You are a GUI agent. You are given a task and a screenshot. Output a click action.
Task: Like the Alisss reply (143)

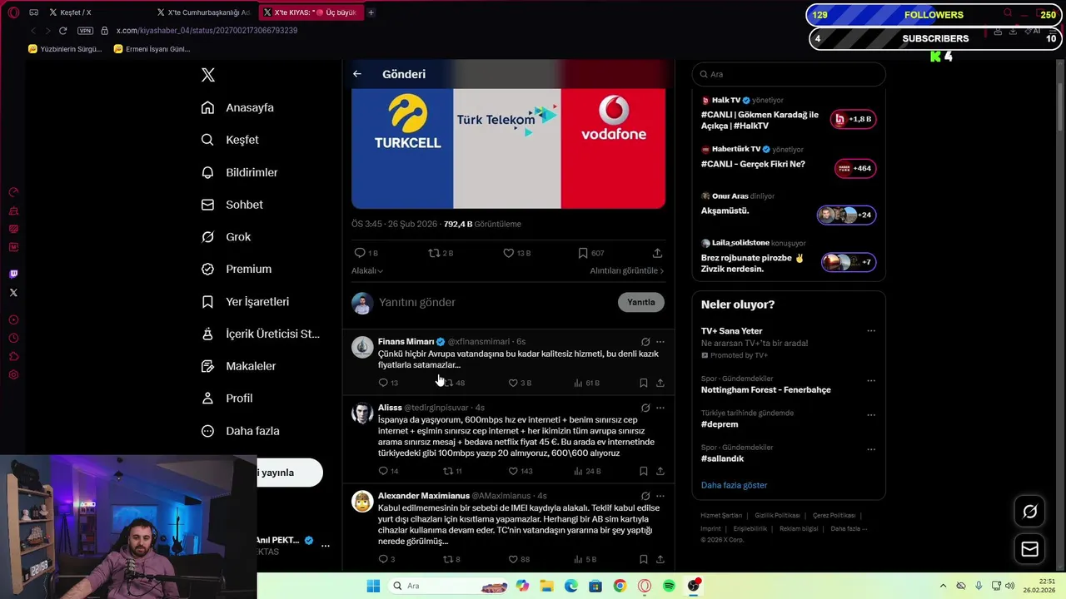tap(521, 471)
